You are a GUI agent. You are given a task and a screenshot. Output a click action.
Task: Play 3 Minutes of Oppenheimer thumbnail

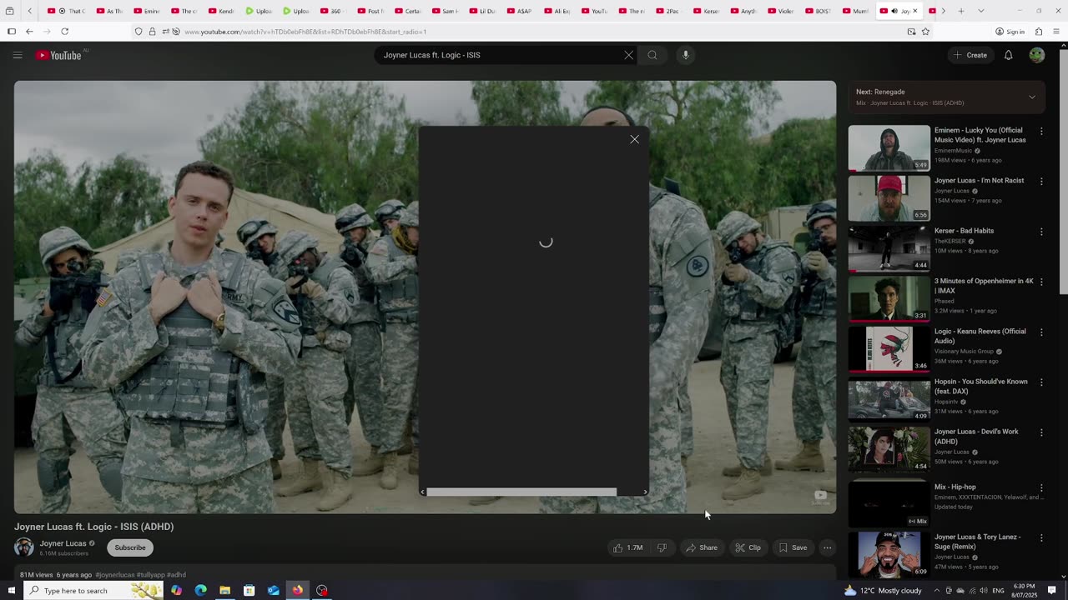click(889, 298)
